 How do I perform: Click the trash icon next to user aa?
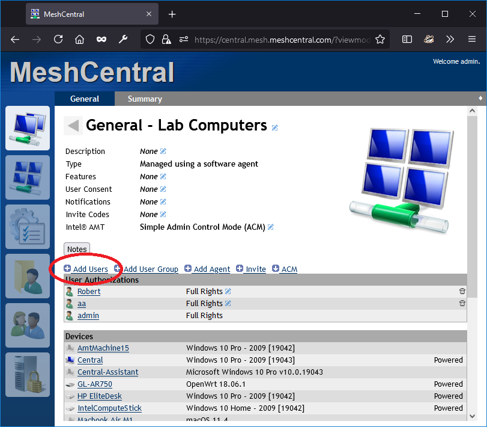point(462,303)
